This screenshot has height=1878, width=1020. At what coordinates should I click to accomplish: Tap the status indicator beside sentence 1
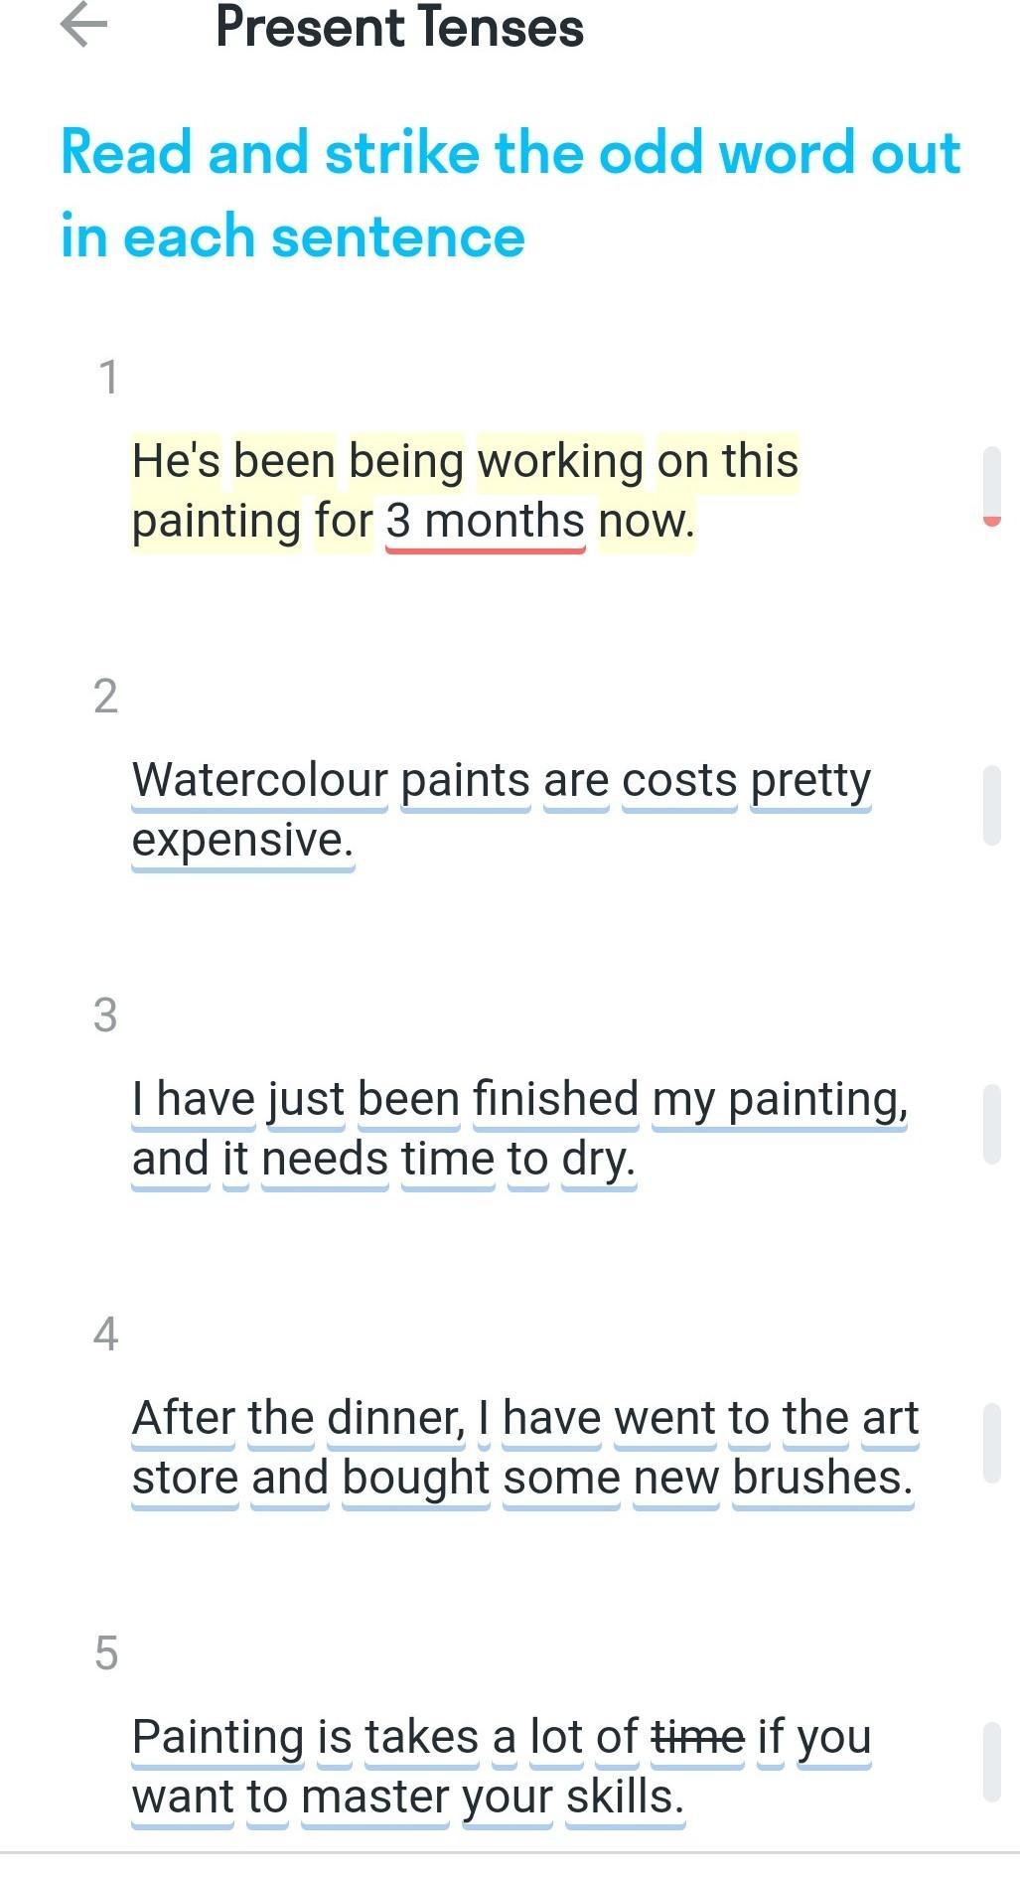[991, 486]
